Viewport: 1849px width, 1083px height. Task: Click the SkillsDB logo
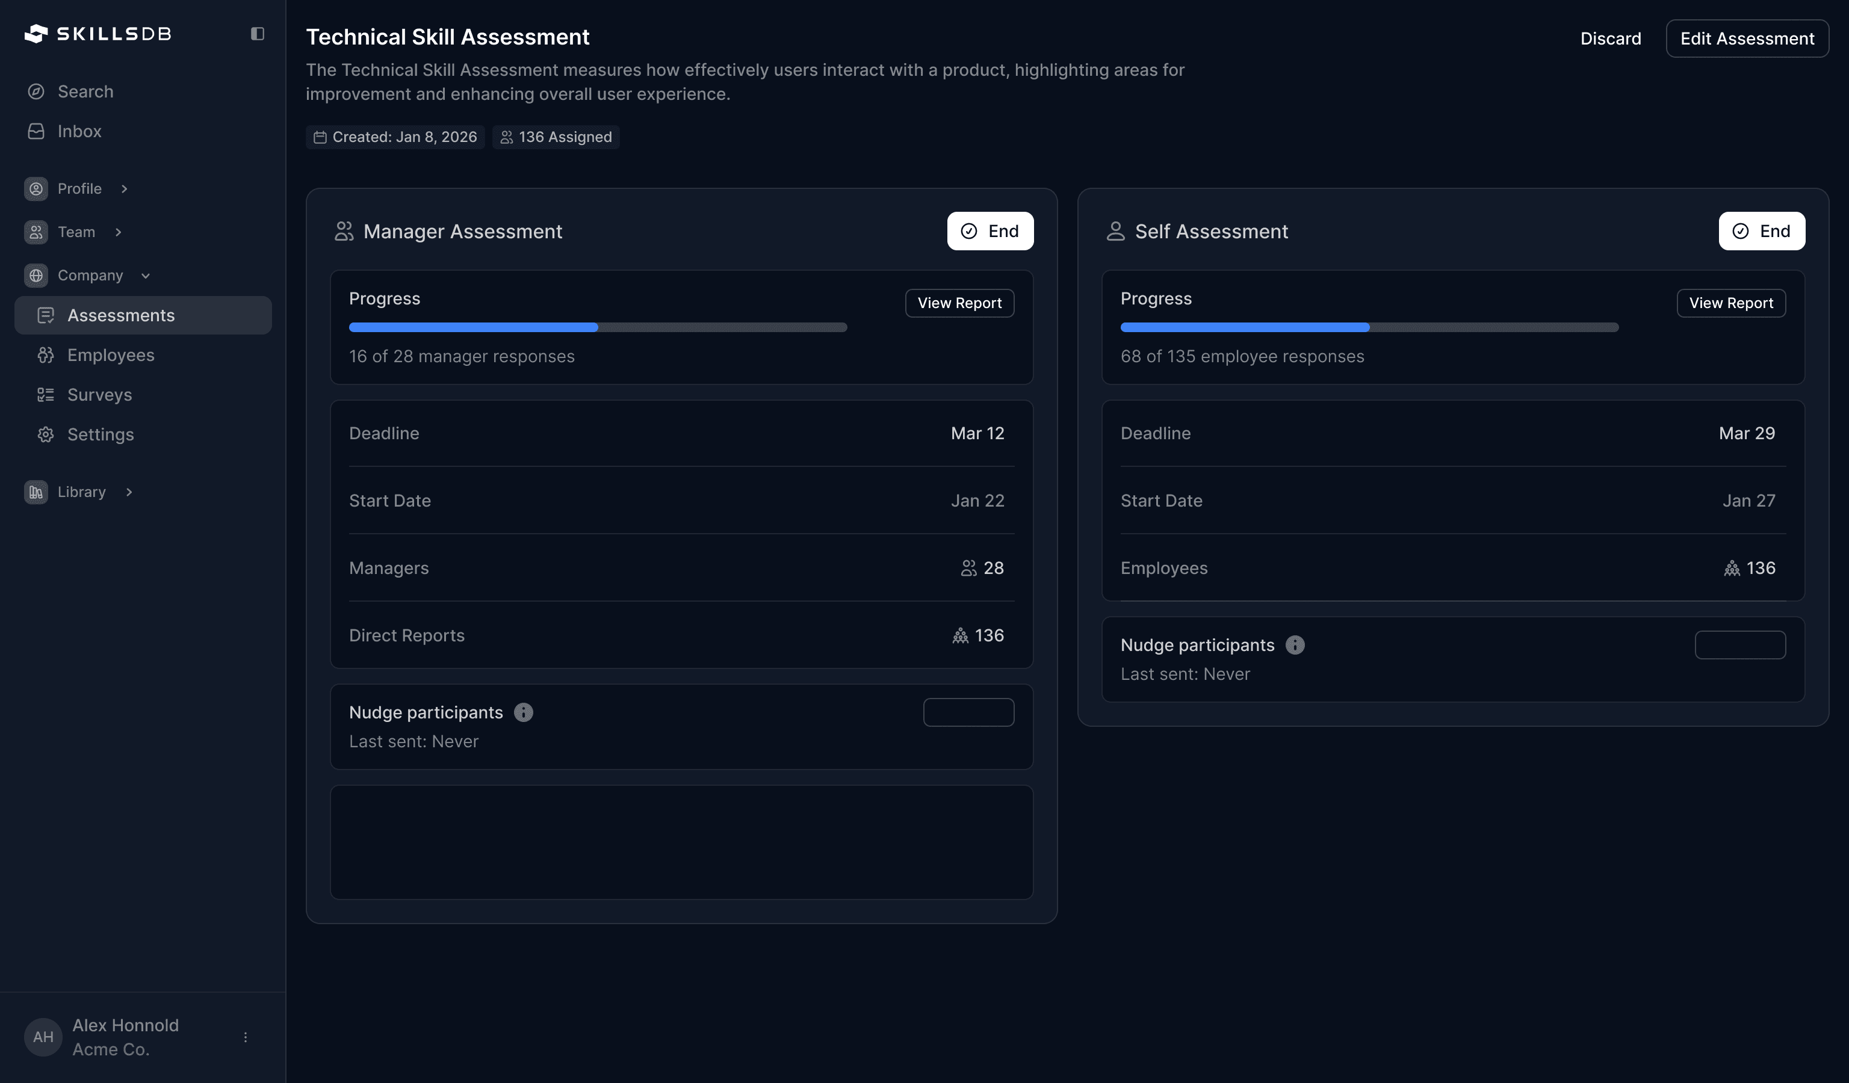pyautogui.click(x=98, y=34)
